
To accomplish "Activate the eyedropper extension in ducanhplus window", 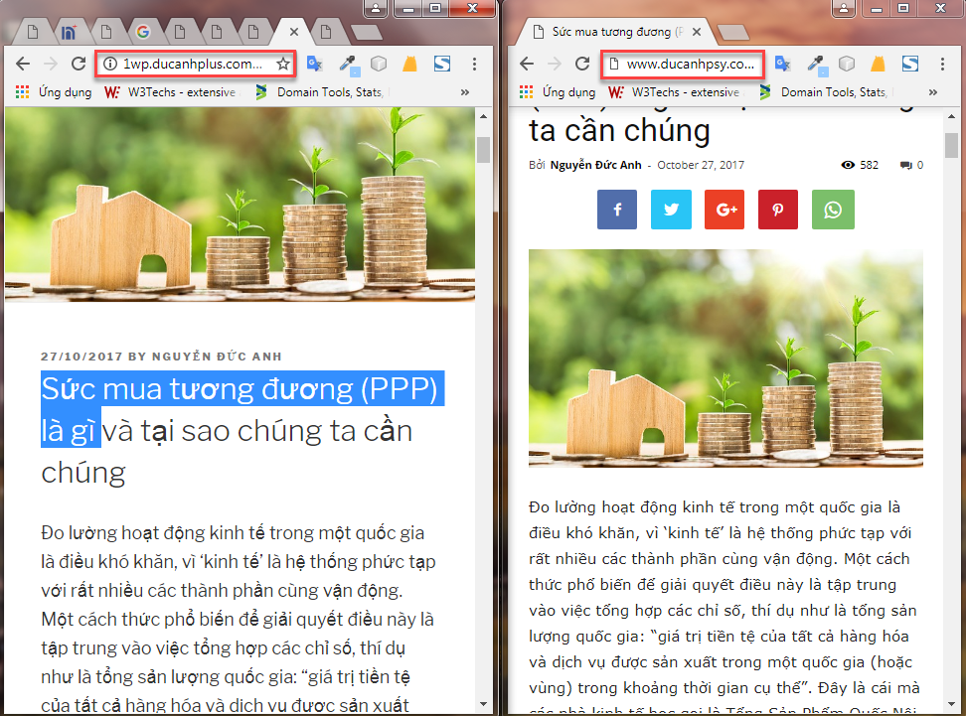I will point(347,65).
